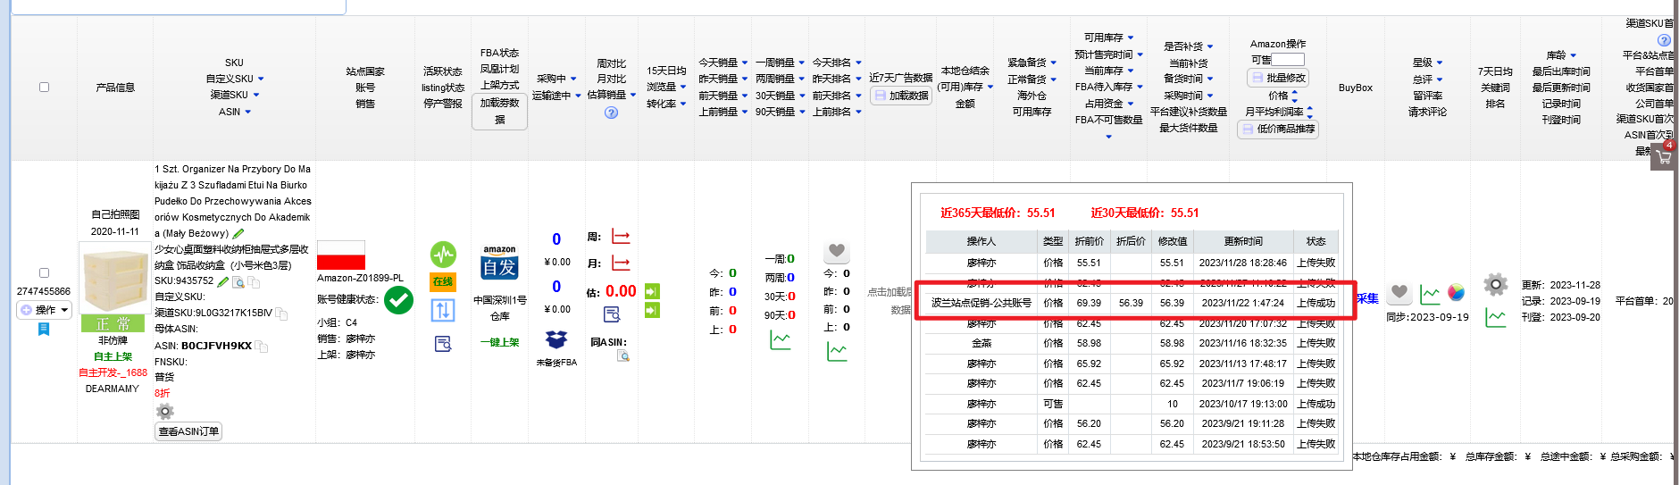The image size is (1679, 485).
Task: Click the 查看ASIN订单 button
Action: [x=188, y=431]
